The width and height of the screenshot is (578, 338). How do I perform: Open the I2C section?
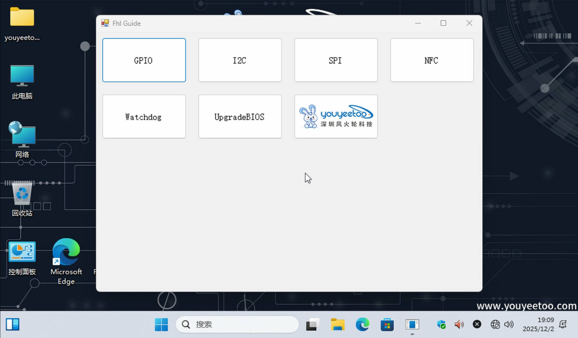(240, 60)
